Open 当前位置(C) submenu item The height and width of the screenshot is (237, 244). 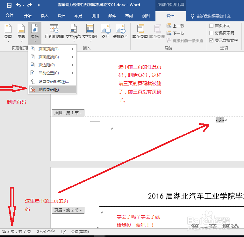click(52, 73)
